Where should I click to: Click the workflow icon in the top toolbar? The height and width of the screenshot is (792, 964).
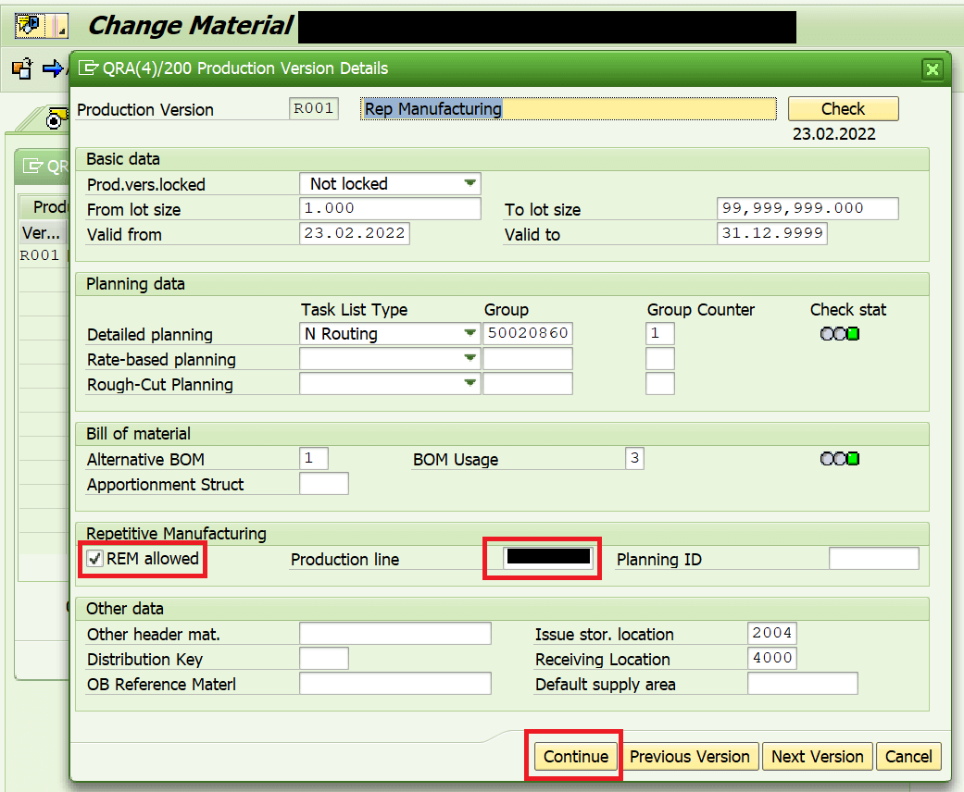[28, 25]
